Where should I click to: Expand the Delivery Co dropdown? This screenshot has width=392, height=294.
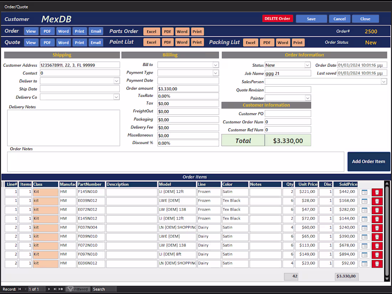pos(116,97)
